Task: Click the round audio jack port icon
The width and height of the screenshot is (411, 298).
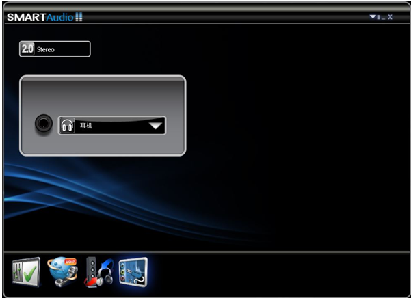Action: pos(44,125)
